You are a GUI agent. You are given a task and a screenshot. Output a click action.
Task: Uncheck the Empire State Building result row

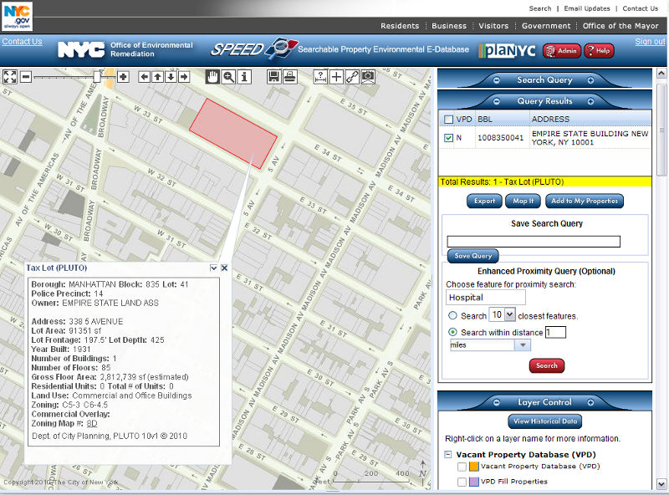(x=448, y=138)
